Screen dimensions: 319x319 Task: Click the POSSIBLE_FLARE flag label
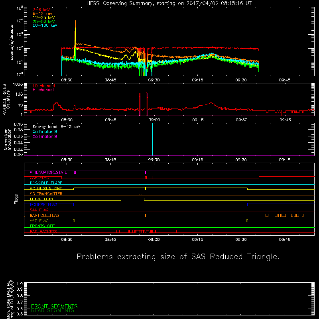pyautogui.click(x=46, y=183)
